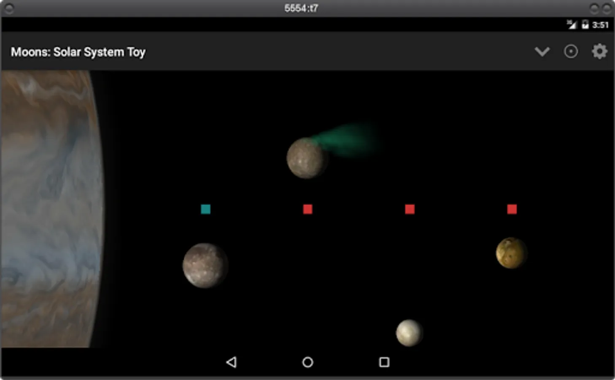Tap the Android home circle button
This screenshot has height=380, width=615.
coord(307,362)
